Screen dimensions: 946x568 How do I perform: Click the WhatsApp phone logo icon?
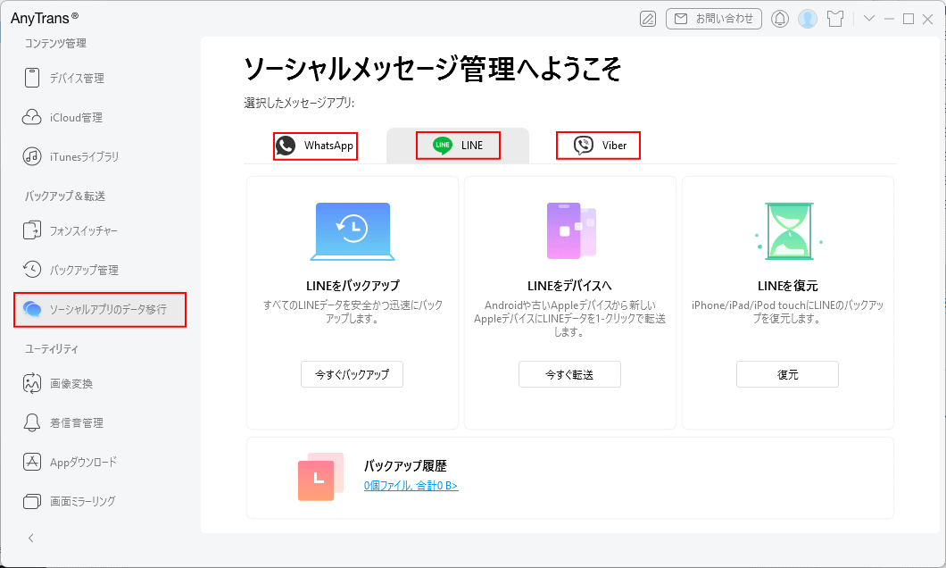click(x=286, y=146)
